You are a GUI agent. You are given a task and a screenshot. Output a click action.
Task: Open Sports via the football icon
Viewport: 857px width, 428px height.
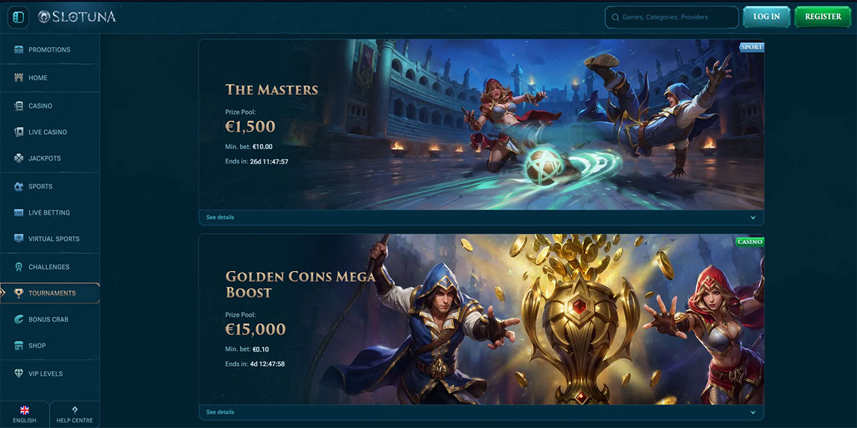pyautogui.click(x=19, y=186)
